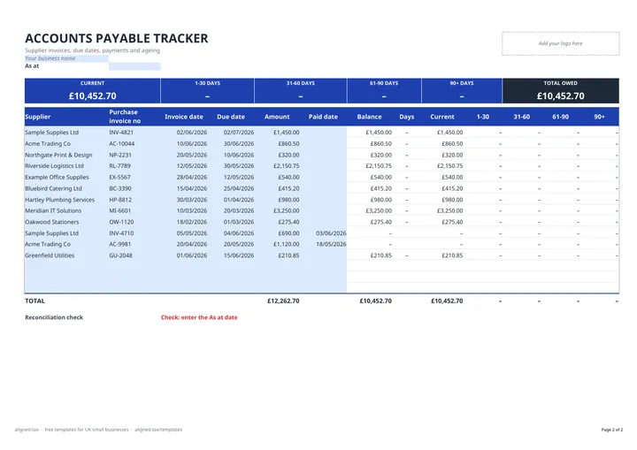Viewport: 637px width, 450px height.
Task: Click invoice number 'BC-3390'
Action: [x=120, y=188]
